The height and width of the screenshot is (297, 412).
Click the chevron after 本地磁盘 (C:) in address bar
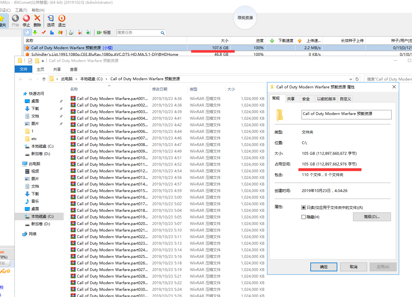coord(106,79)
